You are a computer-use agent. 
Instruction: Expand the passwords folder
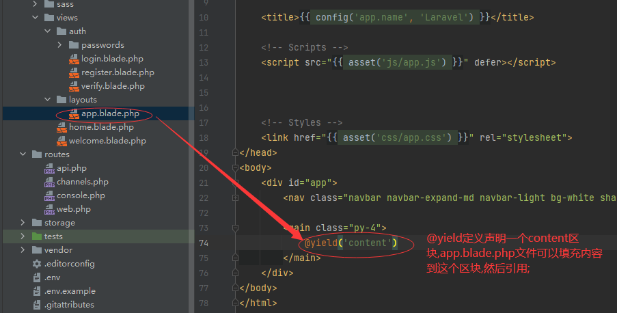[60, 45]
